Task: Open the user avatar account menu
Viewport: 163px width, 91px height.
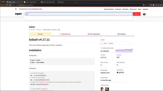Action: (145, 14)
